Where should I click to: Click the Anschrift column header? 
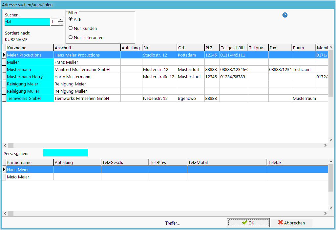87,48
